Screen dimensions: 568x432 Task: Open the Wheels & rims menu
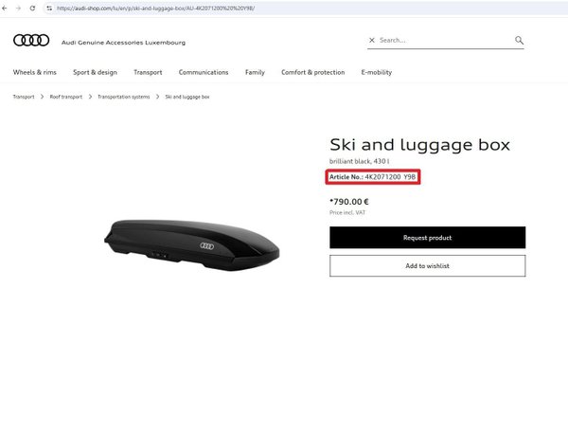pyautogui.click(x=35, y=72)
